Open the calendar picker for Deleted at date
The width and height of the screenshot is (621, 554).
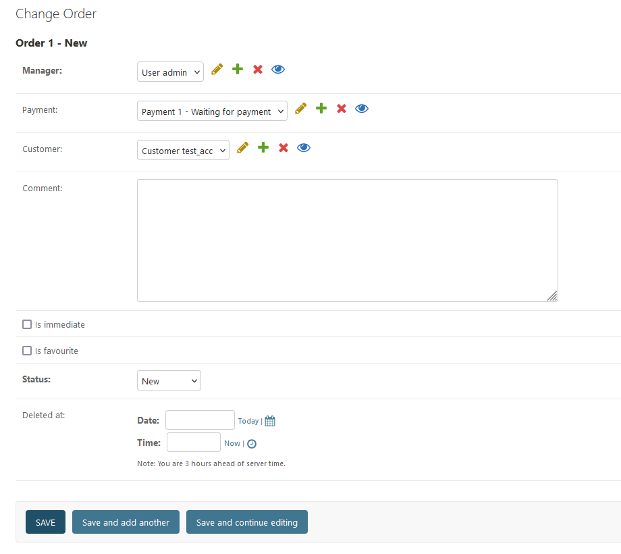click(270, 421)
